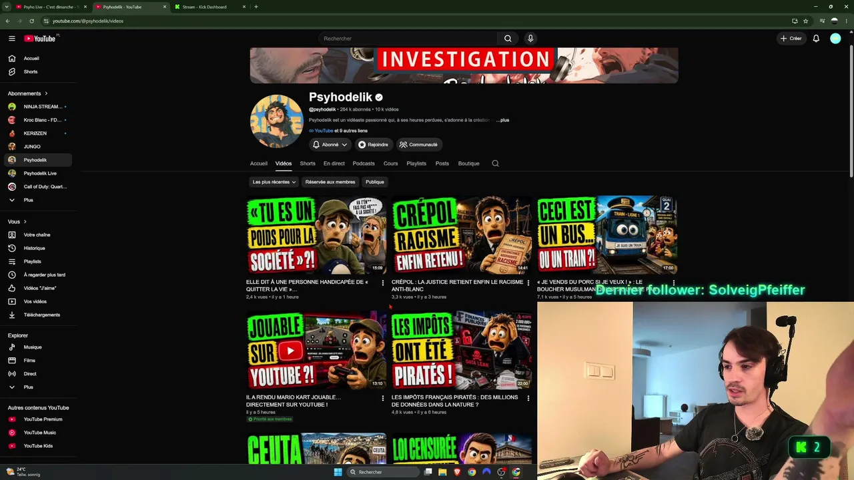Click the YouTube Rechercher search field
854x480 pixels.
click(408, 39)
